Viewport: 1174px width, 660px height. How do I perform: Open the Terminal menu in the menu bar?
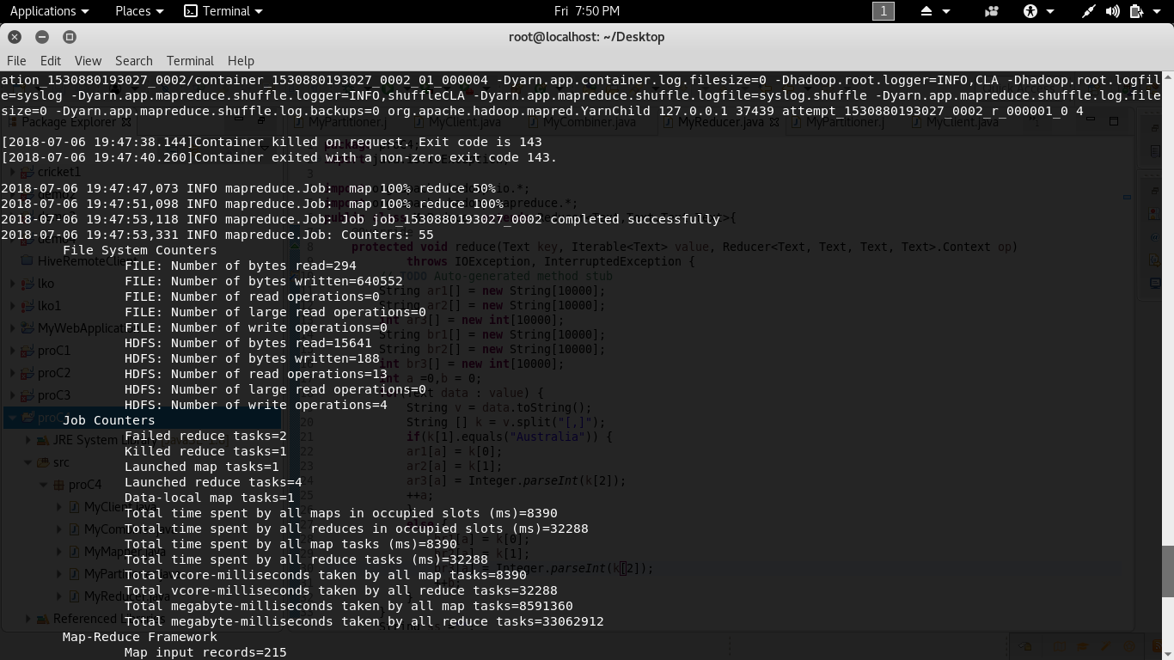pyautogui.click(x=190, y=61)
